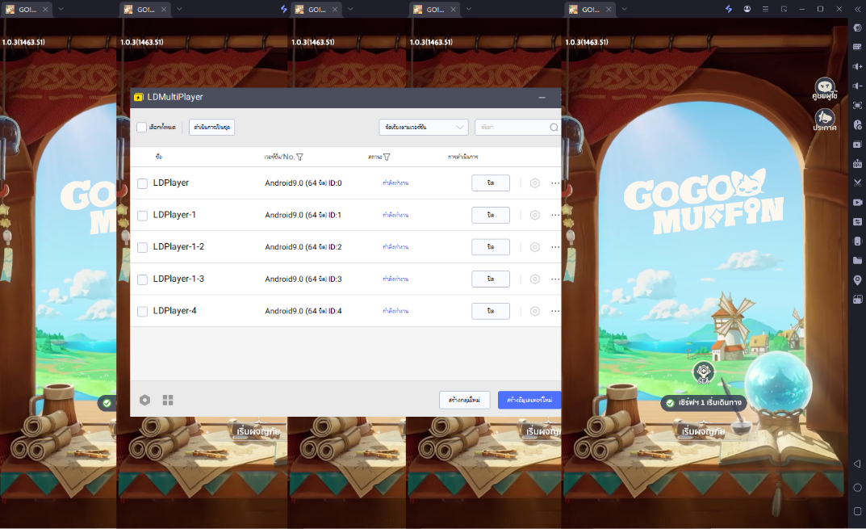The width and height of the screenshot is (866, 529).
Task: Open status column filter funnel
Action: click(387, 157)
